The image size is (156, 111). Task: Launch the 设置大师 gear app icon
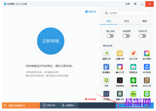[120, 53]
